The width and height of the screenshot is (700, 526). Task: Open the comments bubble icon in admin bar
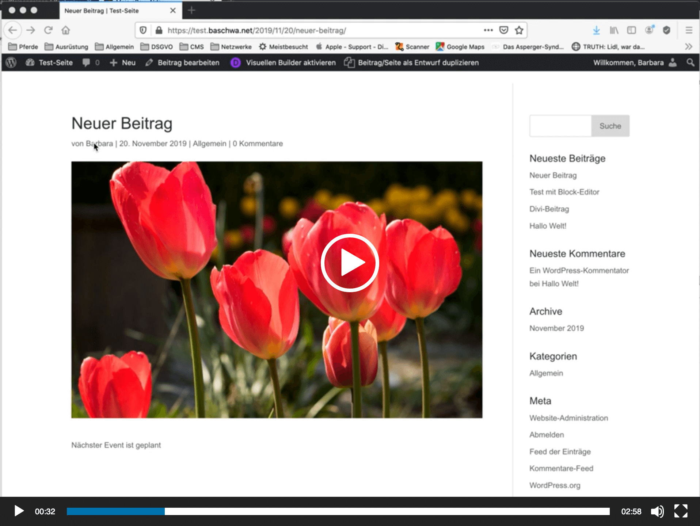tap(86, 62)
